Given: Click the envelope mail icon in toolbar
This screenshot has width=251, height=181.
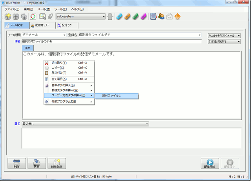Looking at the screenshot, I should pos(169,16).
